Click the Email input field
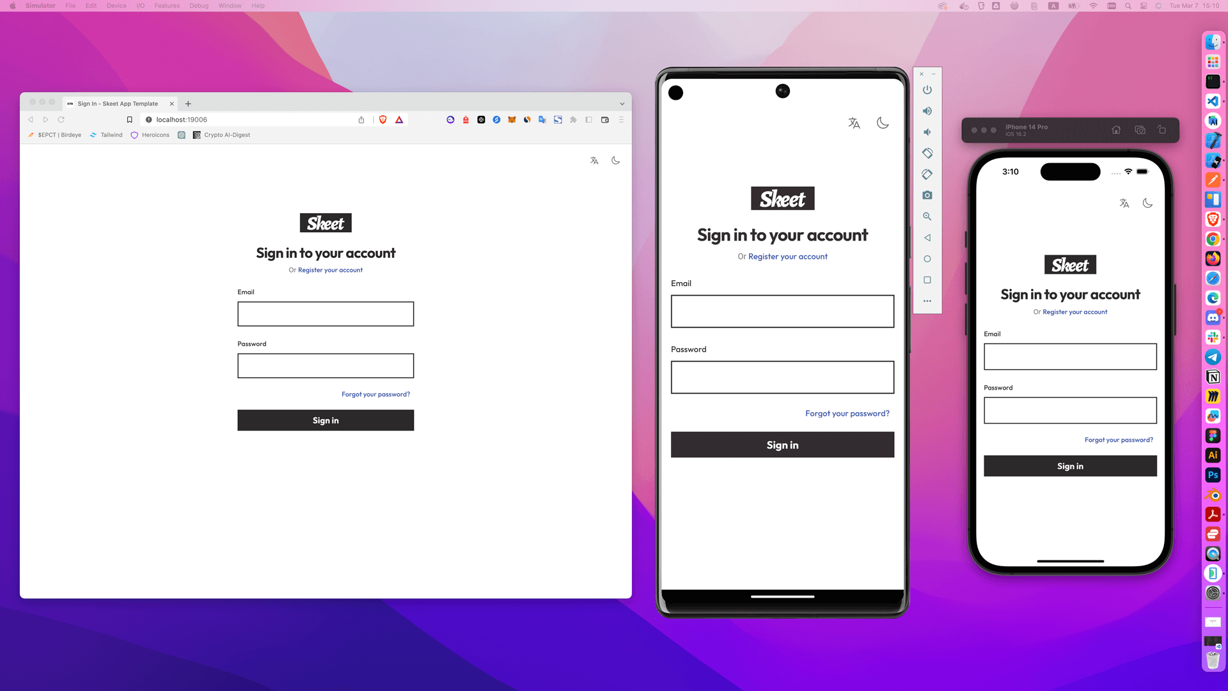The image size is (1228, 691). click(x=326, y=314)
